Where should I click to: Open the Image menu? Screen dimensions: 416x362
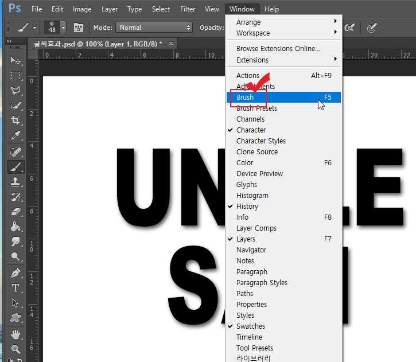(x=82, y=9)
